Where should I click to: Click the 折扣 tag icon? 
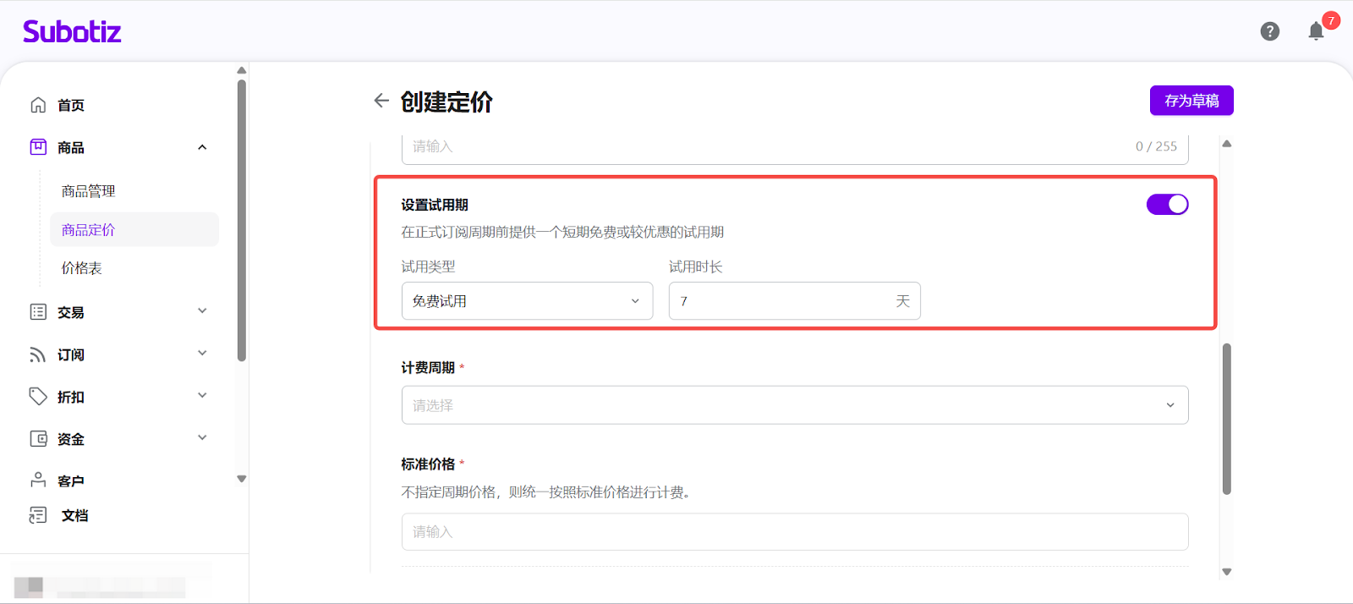[x=38, y=396]
